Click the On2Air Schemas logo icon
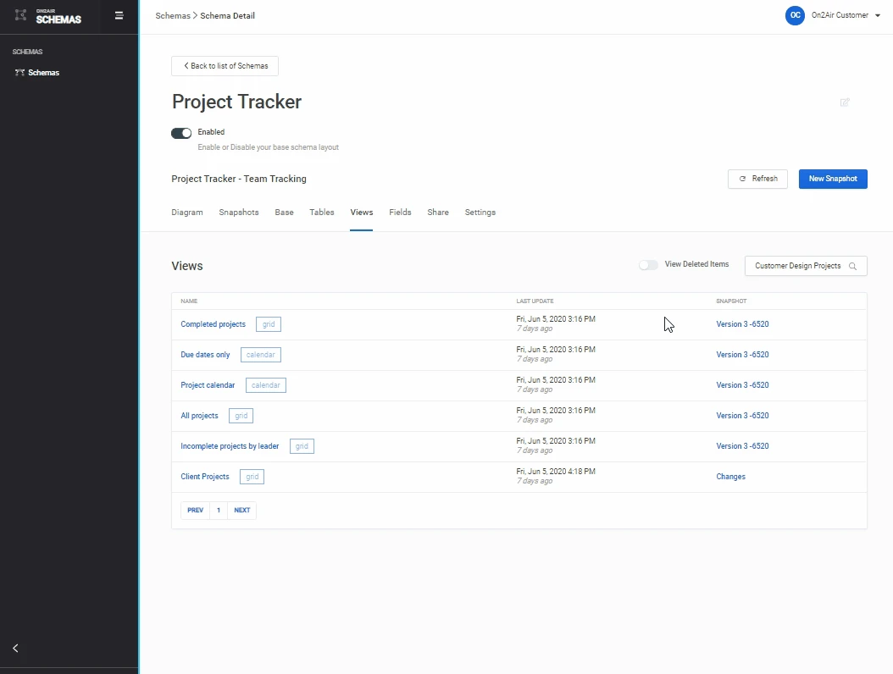 21,15
